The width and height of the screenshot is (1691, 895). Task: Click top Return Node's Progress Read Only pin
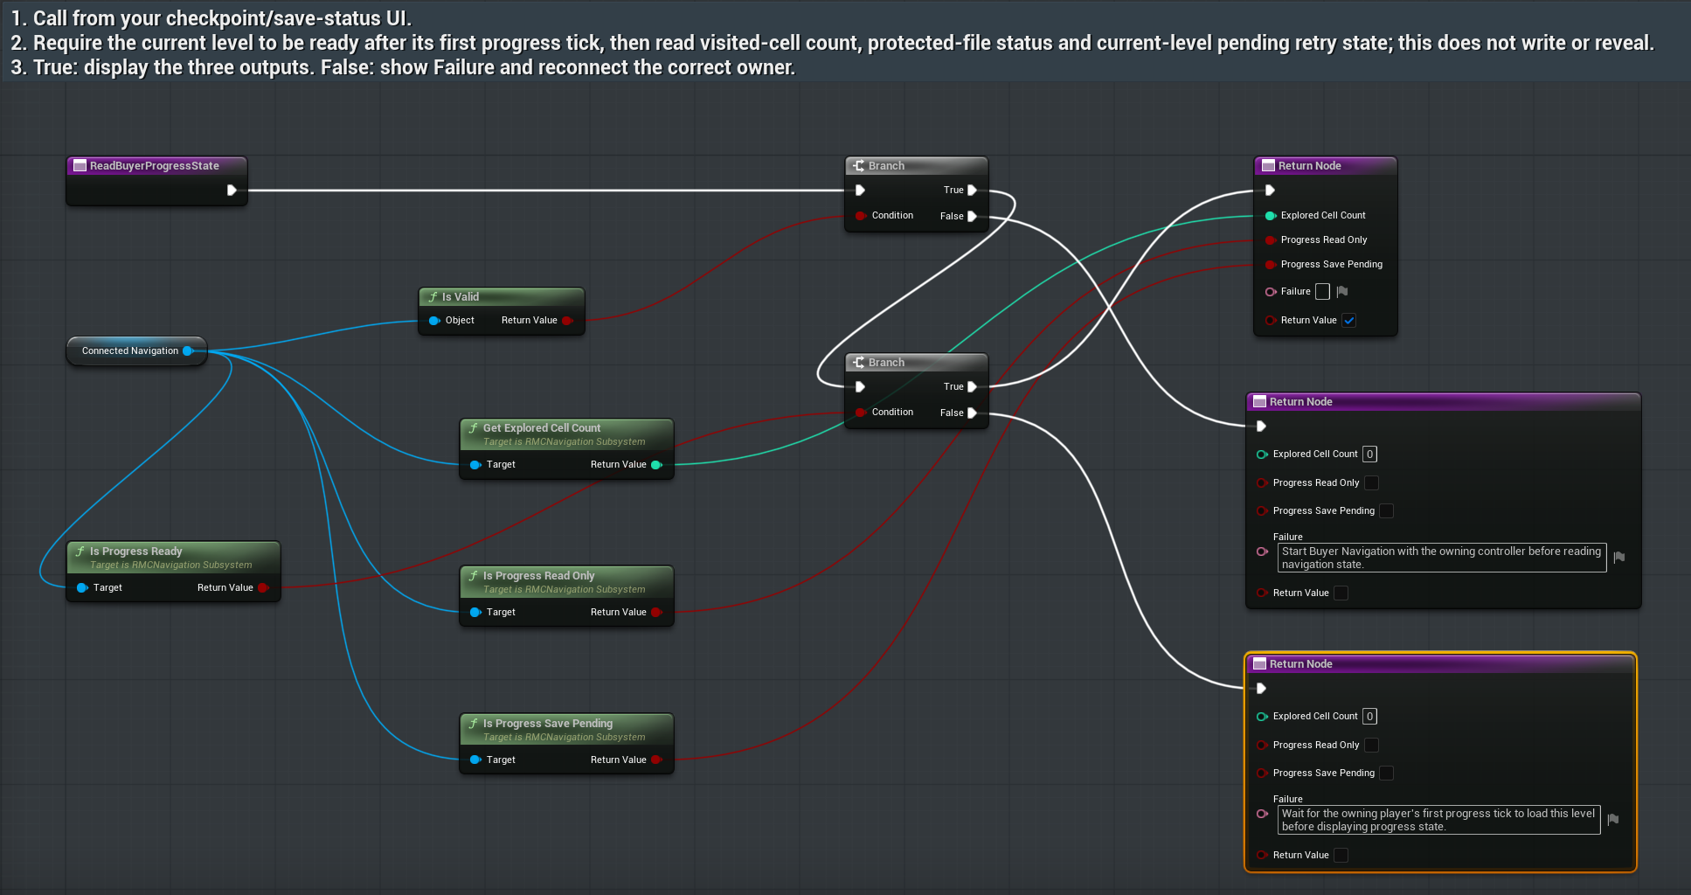1271,240
